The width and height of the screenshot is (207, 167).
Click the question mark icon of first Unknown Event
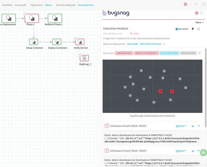click(107, 126)
